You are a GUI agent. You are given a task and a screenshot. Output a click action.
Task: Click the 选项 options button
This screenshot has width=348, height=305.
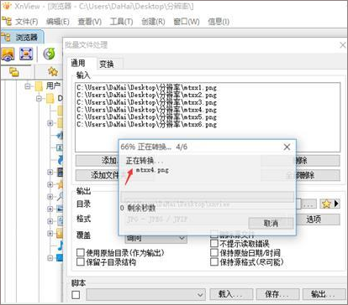(318, 220)
